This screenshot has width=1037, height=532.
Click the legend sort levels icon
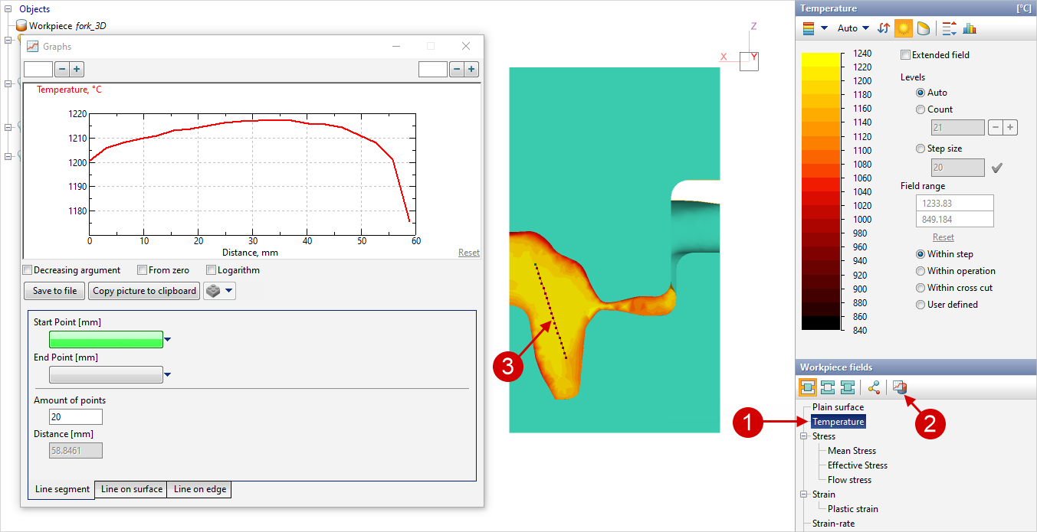pos(949,28)
